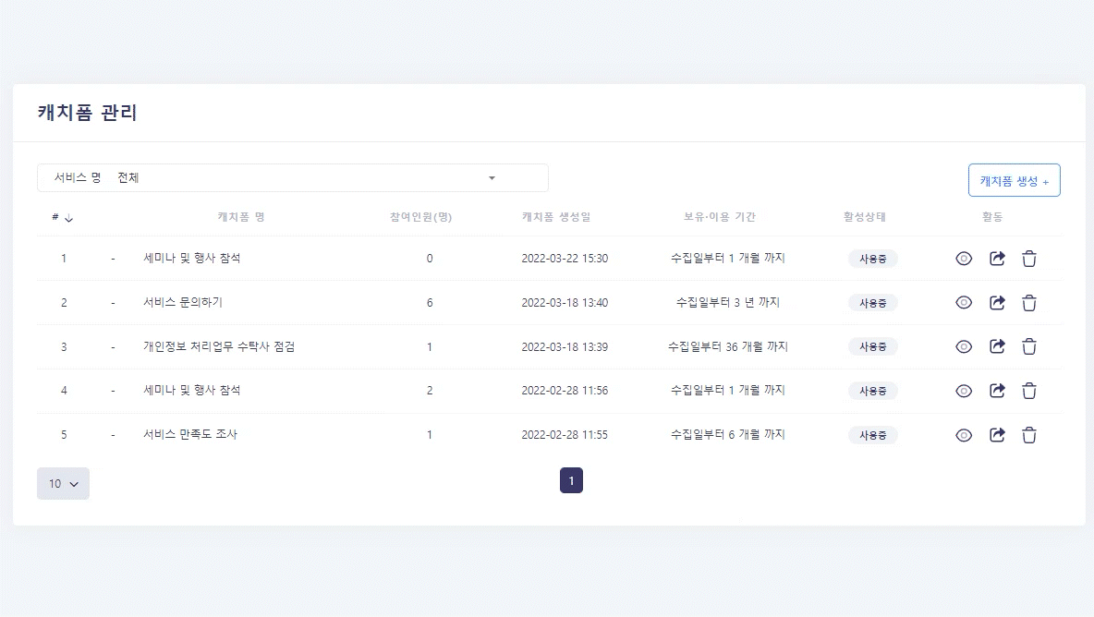View the 서비스 만족도 조사 catchform
1094x617 pixels.
click(964, 435)
